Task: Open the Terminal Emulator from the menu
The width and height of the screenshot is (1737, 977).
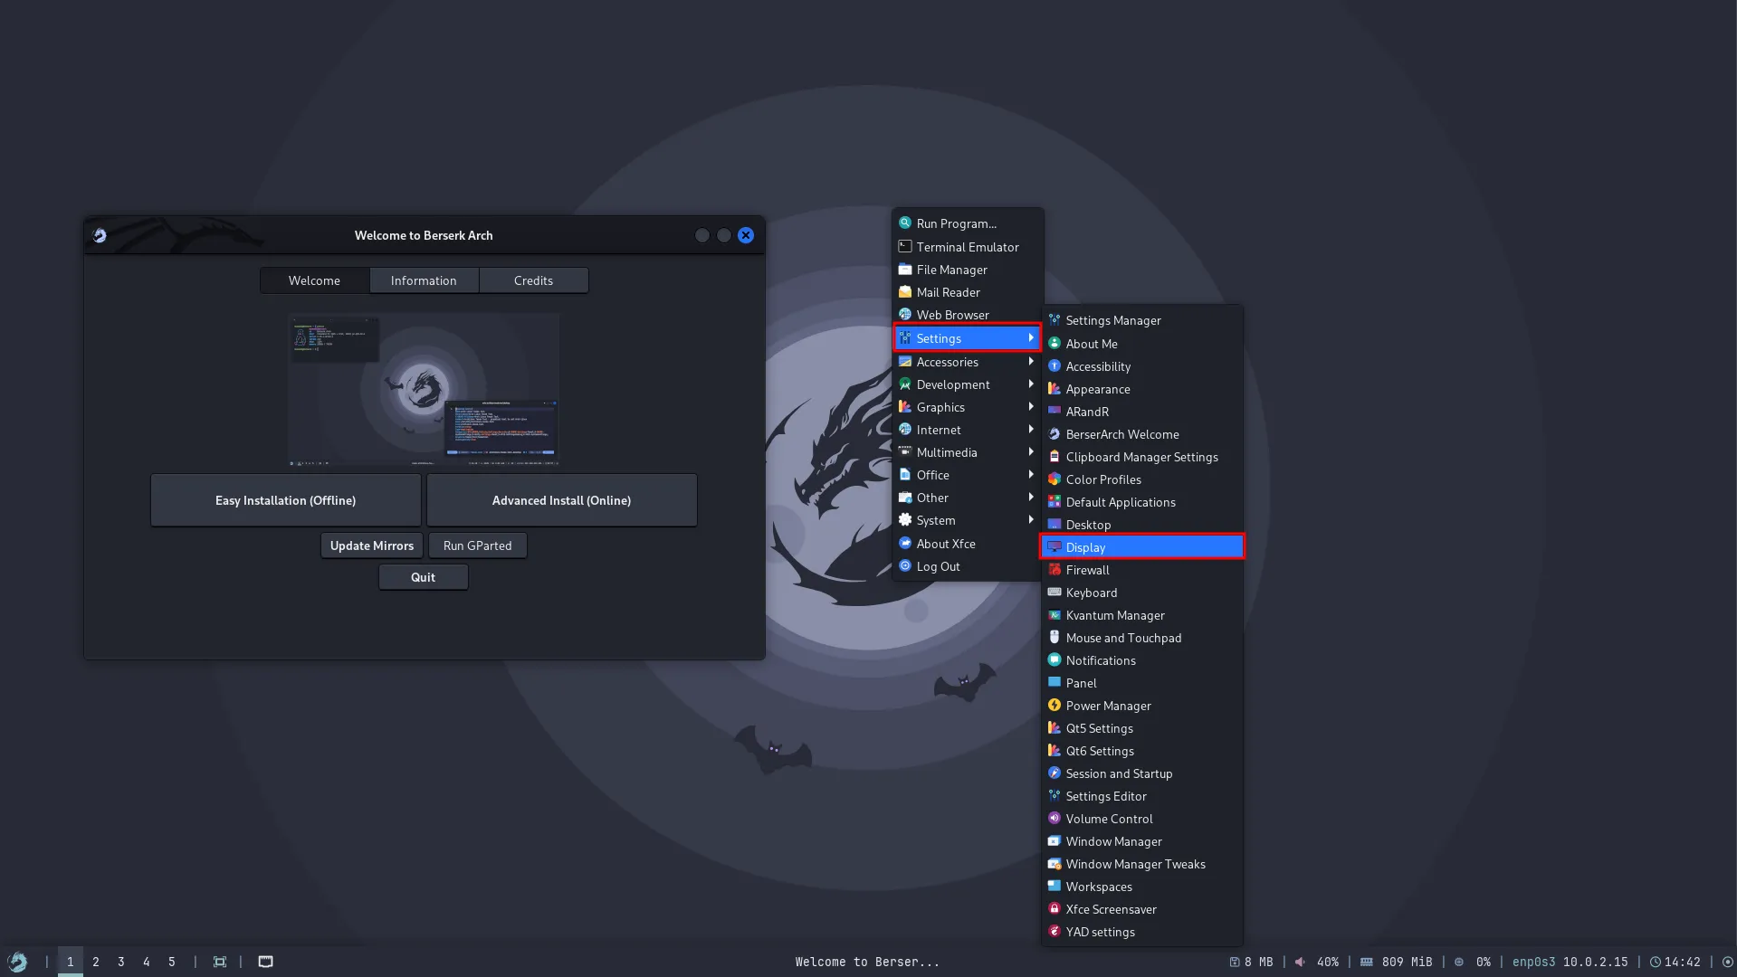Action: point(967,246)
